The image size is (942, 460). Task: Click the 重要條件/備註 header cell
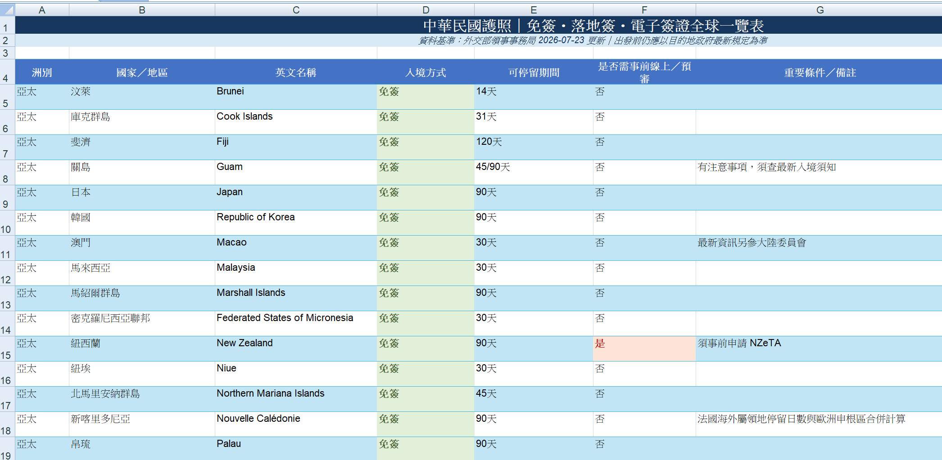819,72
